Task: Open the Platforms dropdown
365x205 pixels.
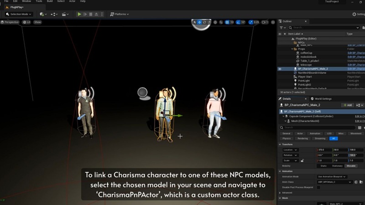Action: click(119, 14)
